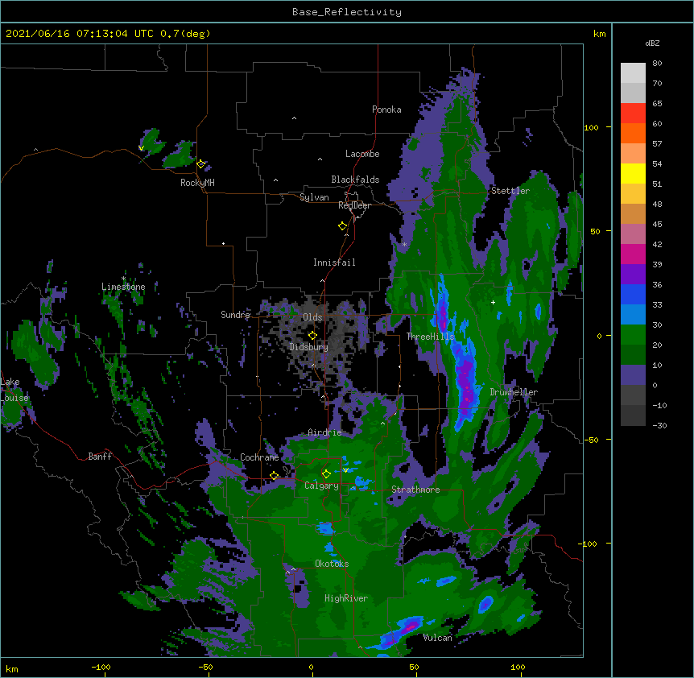Click the km label at top right
694x678 pixels.
(x=599, y=34)
